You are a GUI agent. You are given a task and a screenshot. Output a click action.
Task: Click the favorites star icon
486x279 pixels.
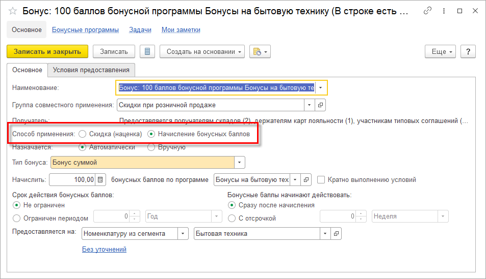(x=13, y=11)
